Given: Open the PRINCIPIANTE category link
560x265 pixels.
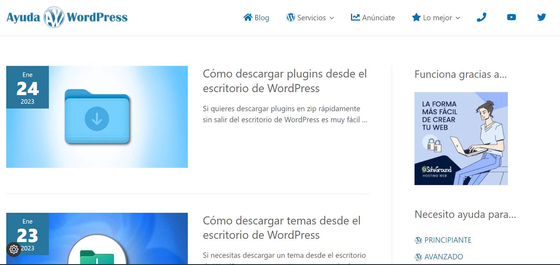Looking at the screenshot, I should point(448,240).
